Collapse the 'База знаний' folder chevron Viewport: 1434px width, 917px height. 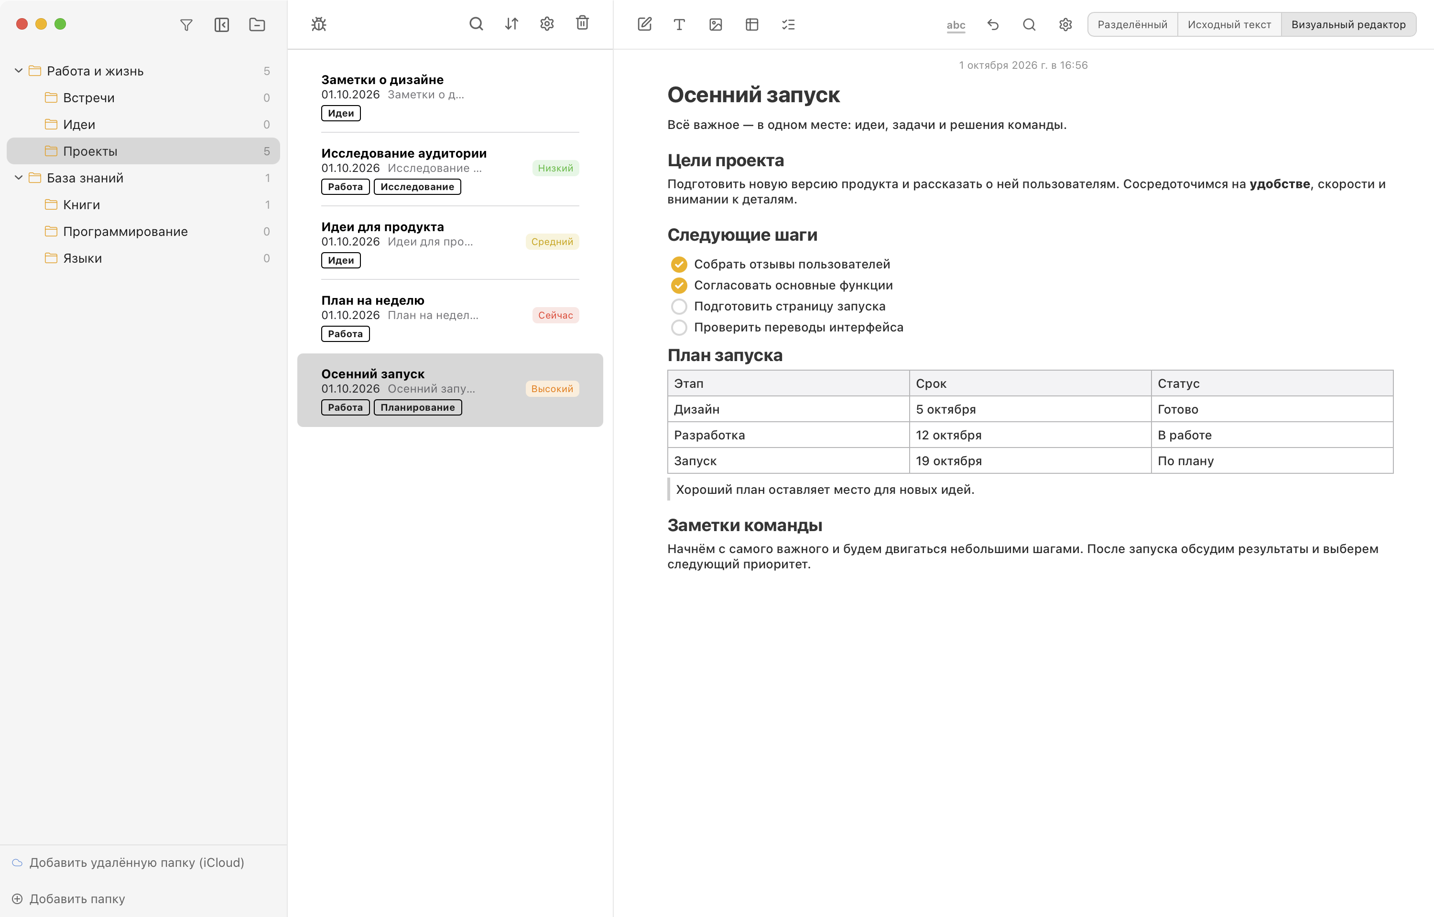point(19,178)
